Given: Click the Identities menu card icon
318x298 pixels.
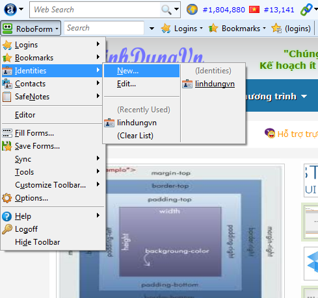Looking at the screenshot, I should [7, 71].
